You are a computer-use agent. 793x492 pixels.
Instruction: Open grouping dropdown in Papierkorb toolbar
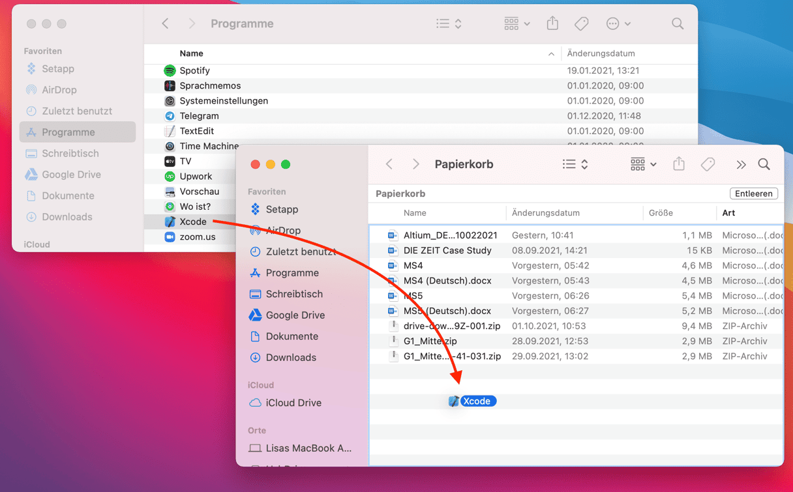click(x=643, y=164)
